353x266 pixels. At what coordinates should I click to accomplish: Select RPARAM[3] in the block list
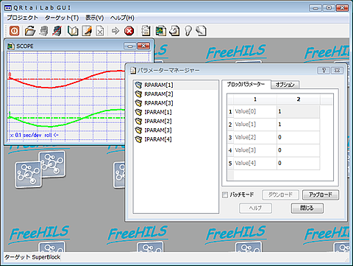[x=176, y=103]
